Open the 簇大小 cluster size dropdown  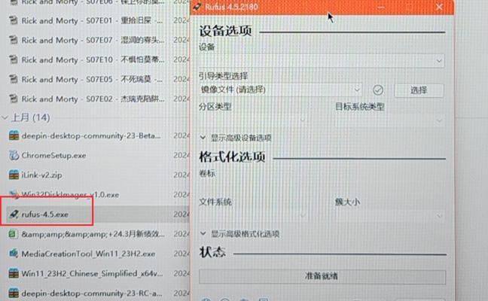click(x=389, y=215)
